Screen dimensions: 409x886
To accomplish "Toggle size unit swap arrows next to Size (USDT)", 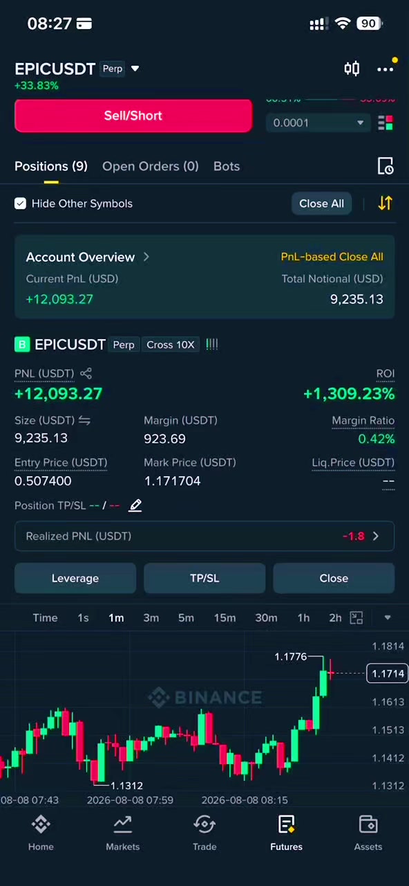I will point(84,420).
